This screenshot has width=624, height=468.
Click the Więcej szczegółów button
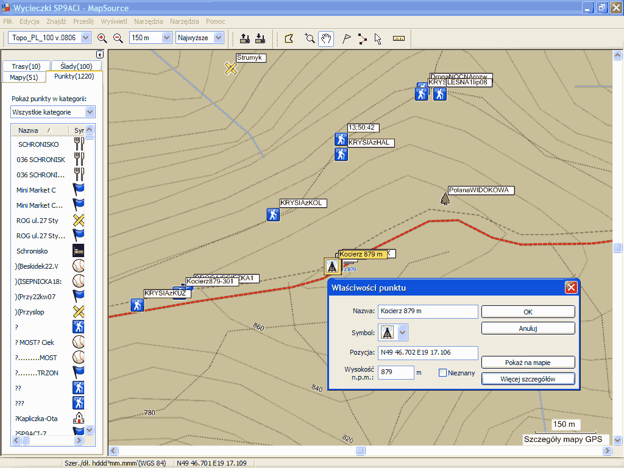coord(528,379)
